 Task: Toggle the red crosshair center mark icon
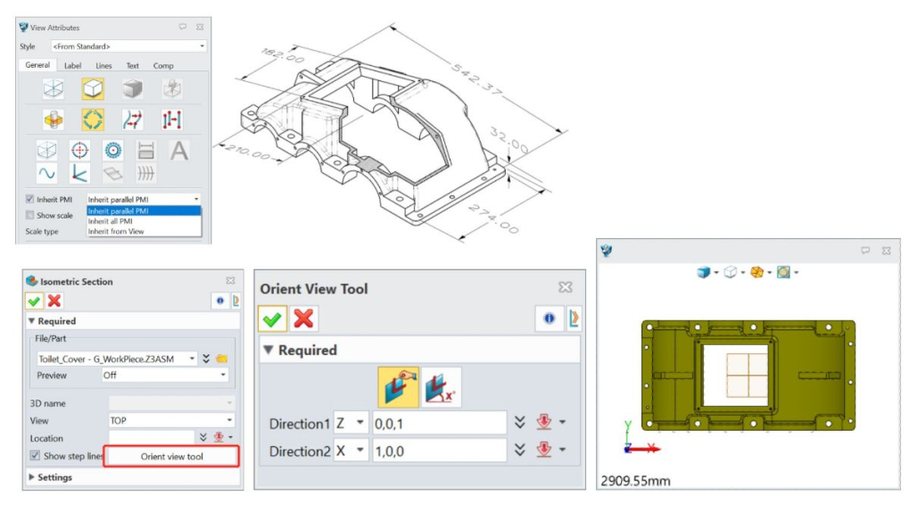[x=79, y=151]
